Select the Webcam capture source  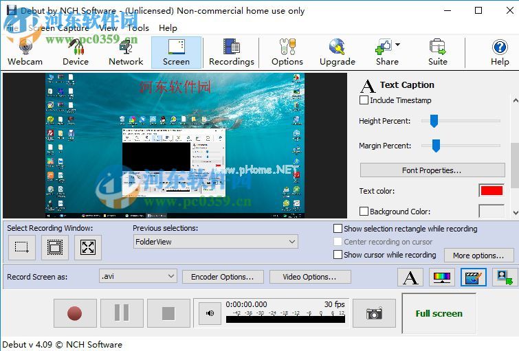(x=25, y=53)
